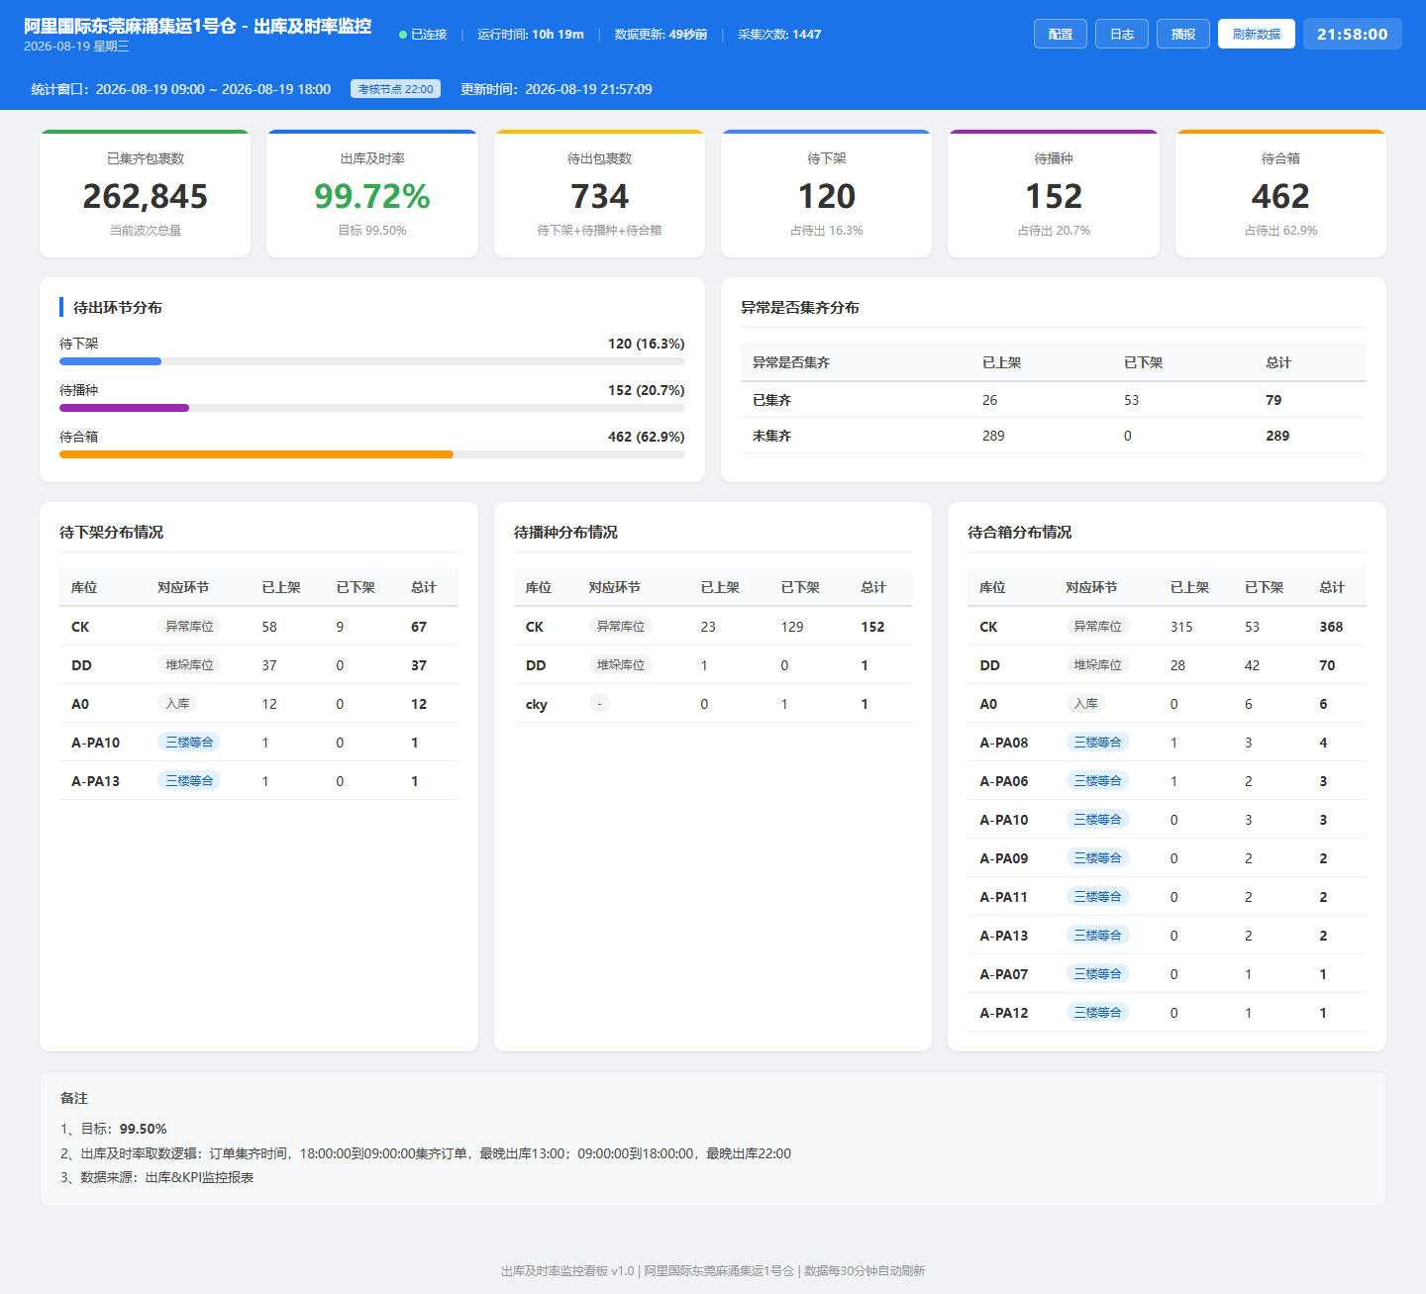Viewport: 1426px width, 1294px height.
Task: Select the 出库及时率 99.72% card
Action: pos(372,194)
